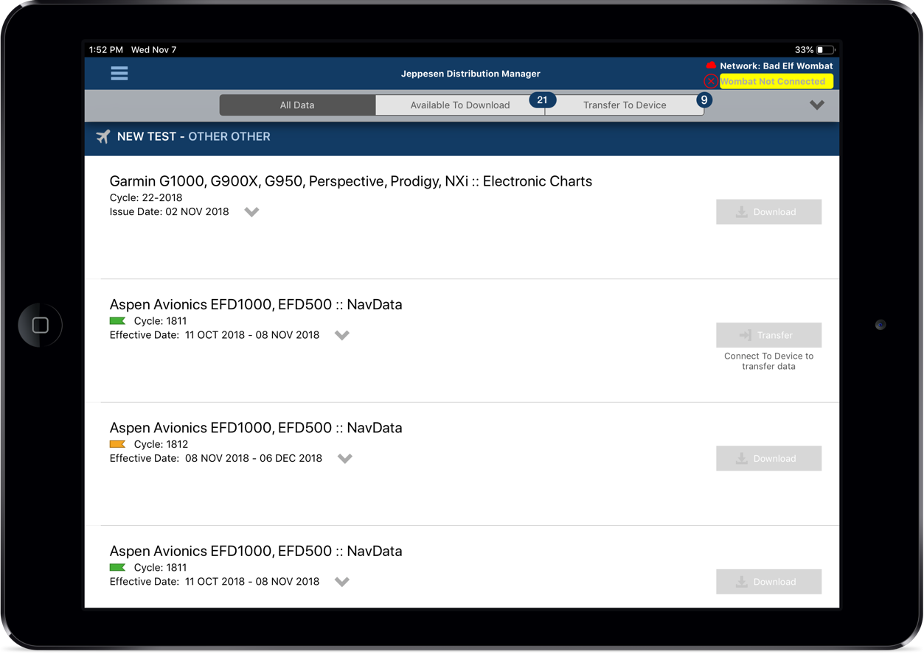Click the red X not-connected icon
The width and height of the screenshot is (924, 654).
click(711, 81)
